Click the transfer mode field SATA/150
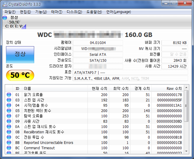 98,61
